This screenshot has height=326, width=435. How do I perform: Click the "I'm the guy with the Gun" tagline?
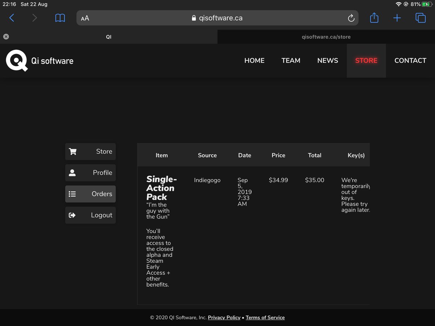pos(158,211)
